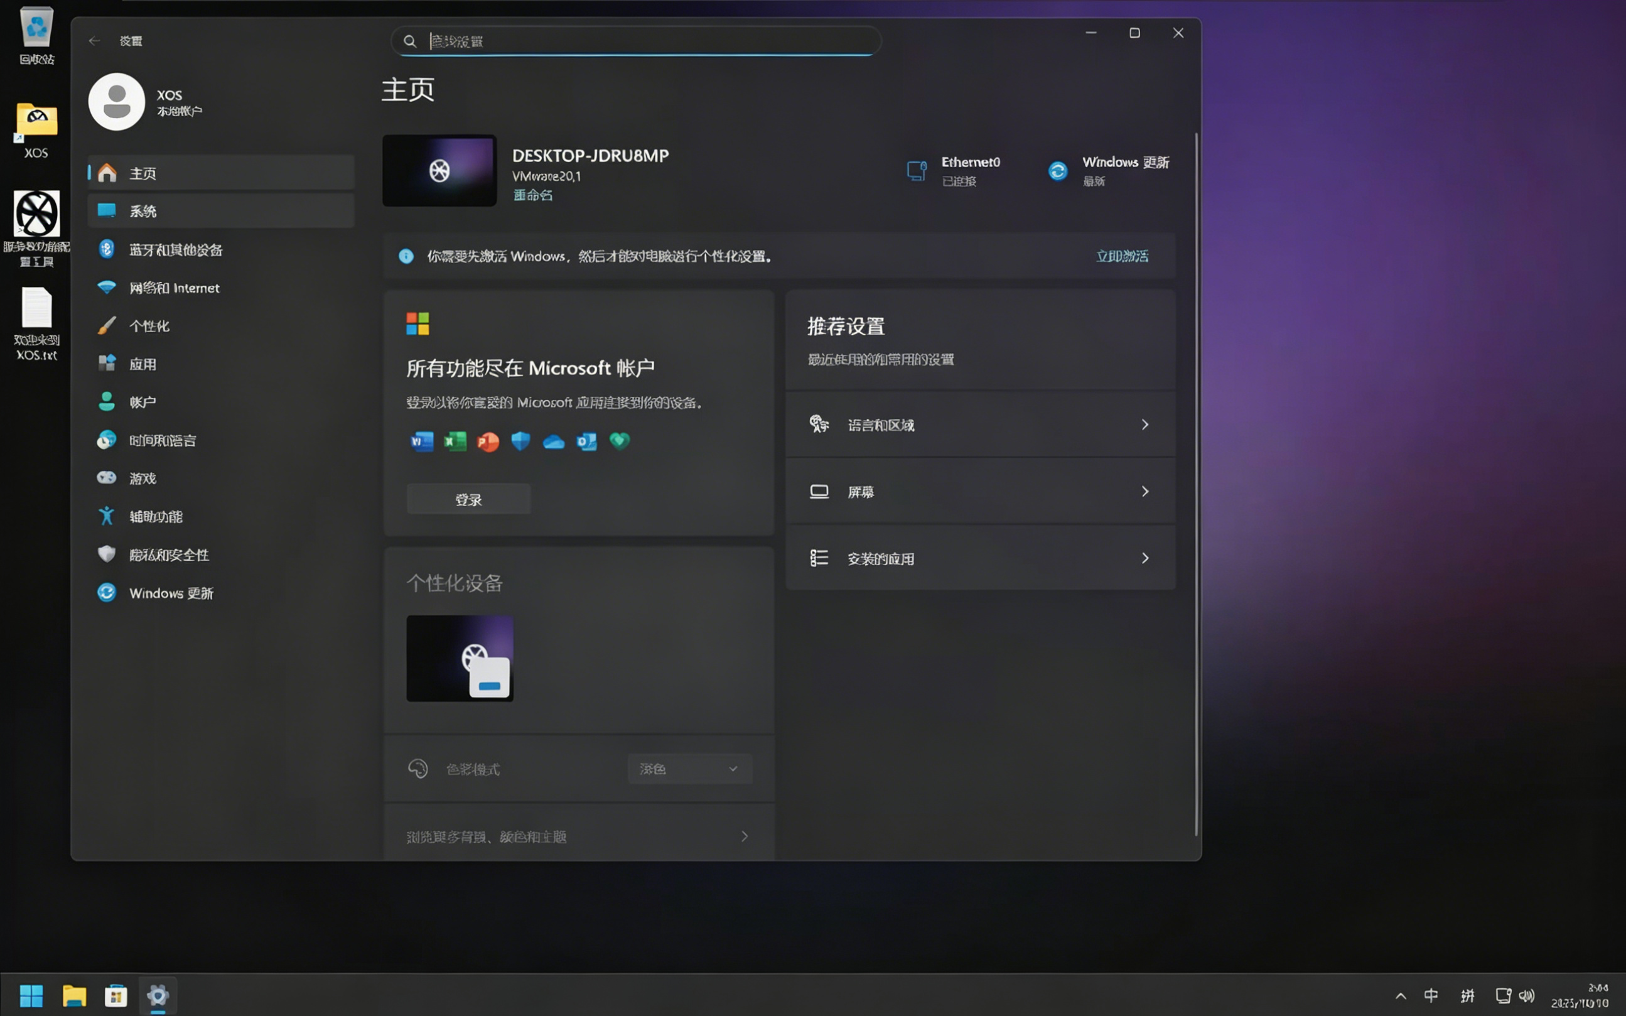Click the 游戏 controller icon

(x=107, y=478)
